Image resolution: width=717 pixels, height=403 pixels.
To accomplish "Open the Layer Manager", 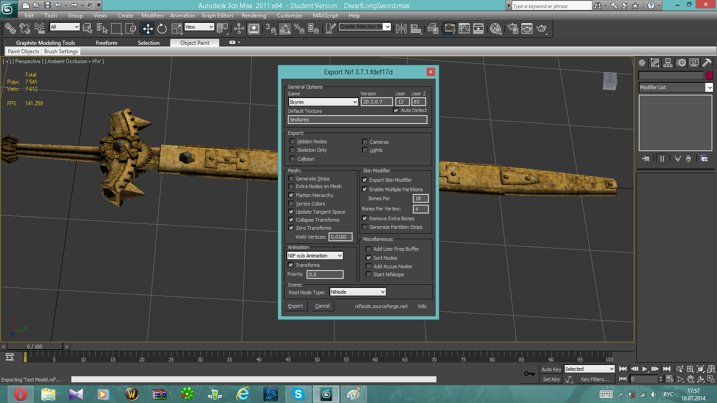I will point(433,29).
